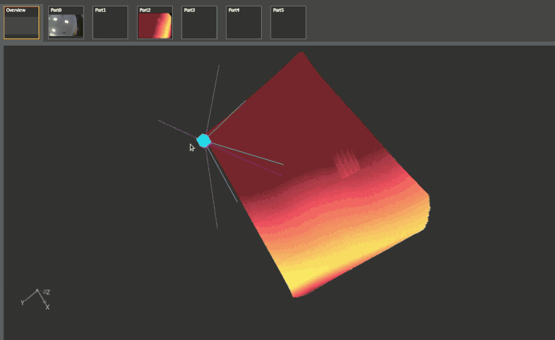Viewport: 555px width, 340px height.
Task: Select the Port3 thumbnail
Action: [199, 22]
